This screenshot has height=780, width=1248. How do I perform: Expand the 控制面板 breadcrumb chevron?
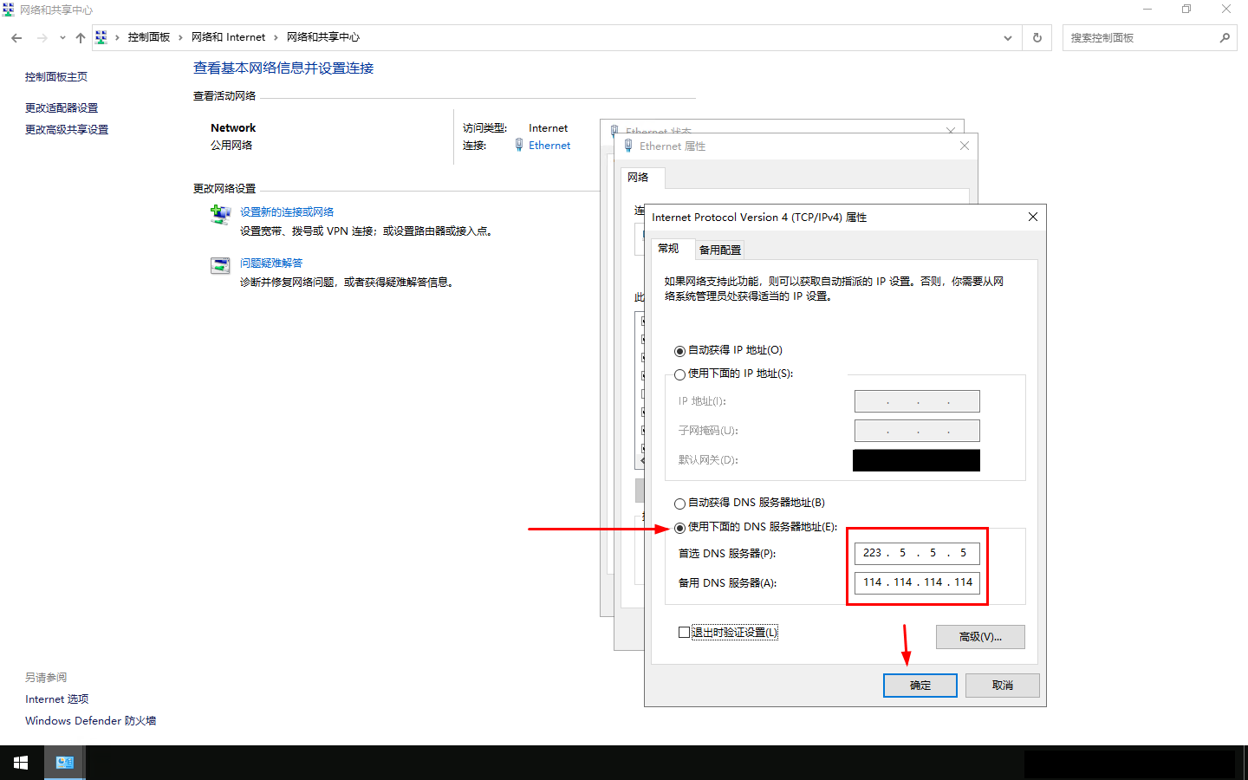[x=180, y=37]
